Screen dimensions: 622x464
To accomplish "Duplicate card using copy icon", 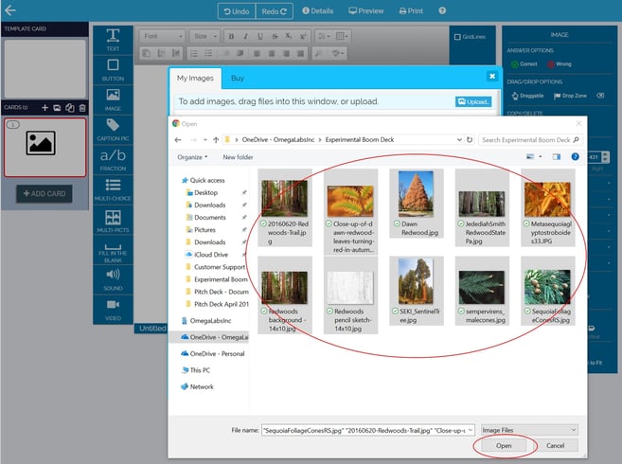I will [x=70, y=108].
